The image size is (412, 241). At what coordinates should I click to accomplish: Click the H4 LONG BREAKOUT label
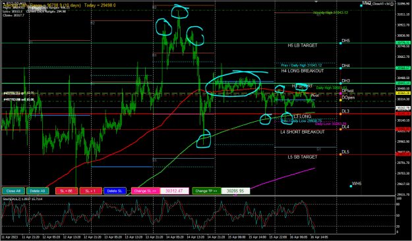[303, 71]
